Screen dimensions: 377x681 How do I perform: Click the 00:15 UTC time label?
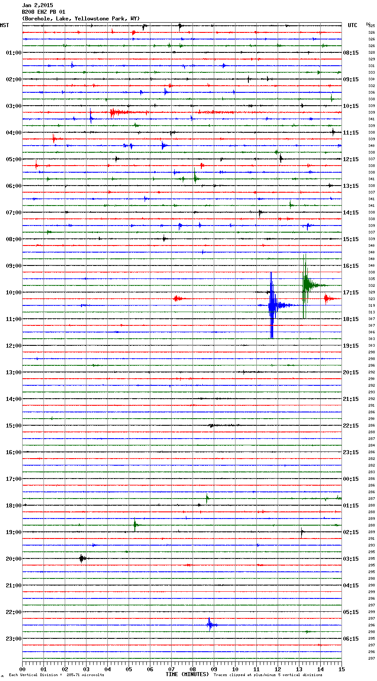pos(351,479)
